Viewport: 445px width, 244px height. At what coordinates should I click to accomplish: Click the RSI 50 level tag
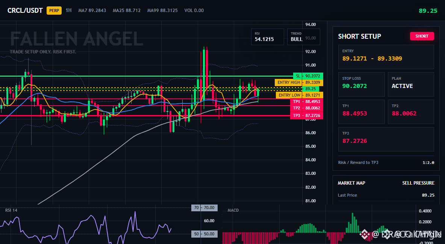pyautogui.click(x=204, y=234)
